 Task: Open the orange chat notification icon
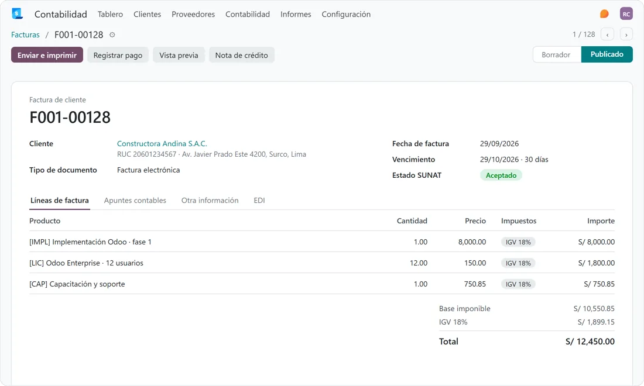coord(604,14)
